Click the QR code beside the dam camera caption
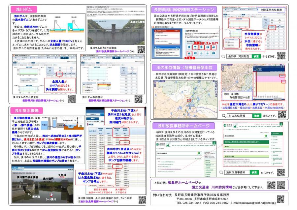297x210 pixels. click(x=141, y=49)
